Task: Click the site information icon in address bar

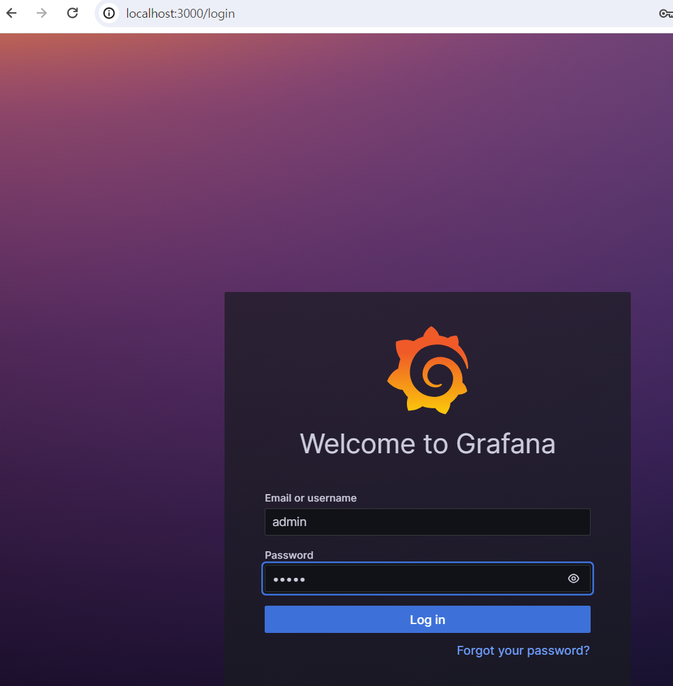Action: pyautogui.click(x=108, y=13)
